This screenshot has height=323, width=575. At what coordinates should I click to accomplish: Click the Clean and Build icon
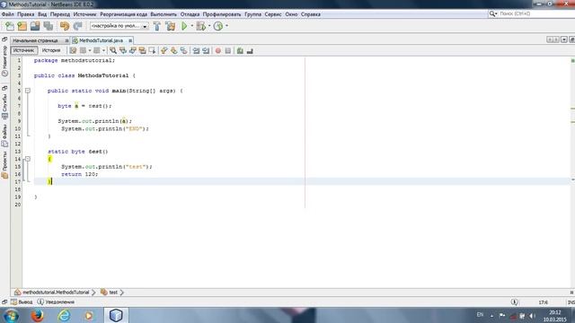tap(170, 26)
